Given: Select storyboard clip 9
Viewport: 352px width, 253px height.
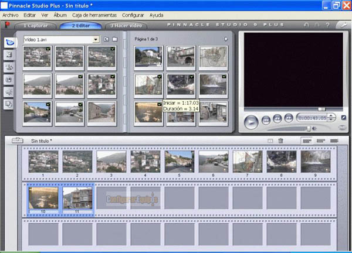Looking at the screenshot, I should pos(316,162).
